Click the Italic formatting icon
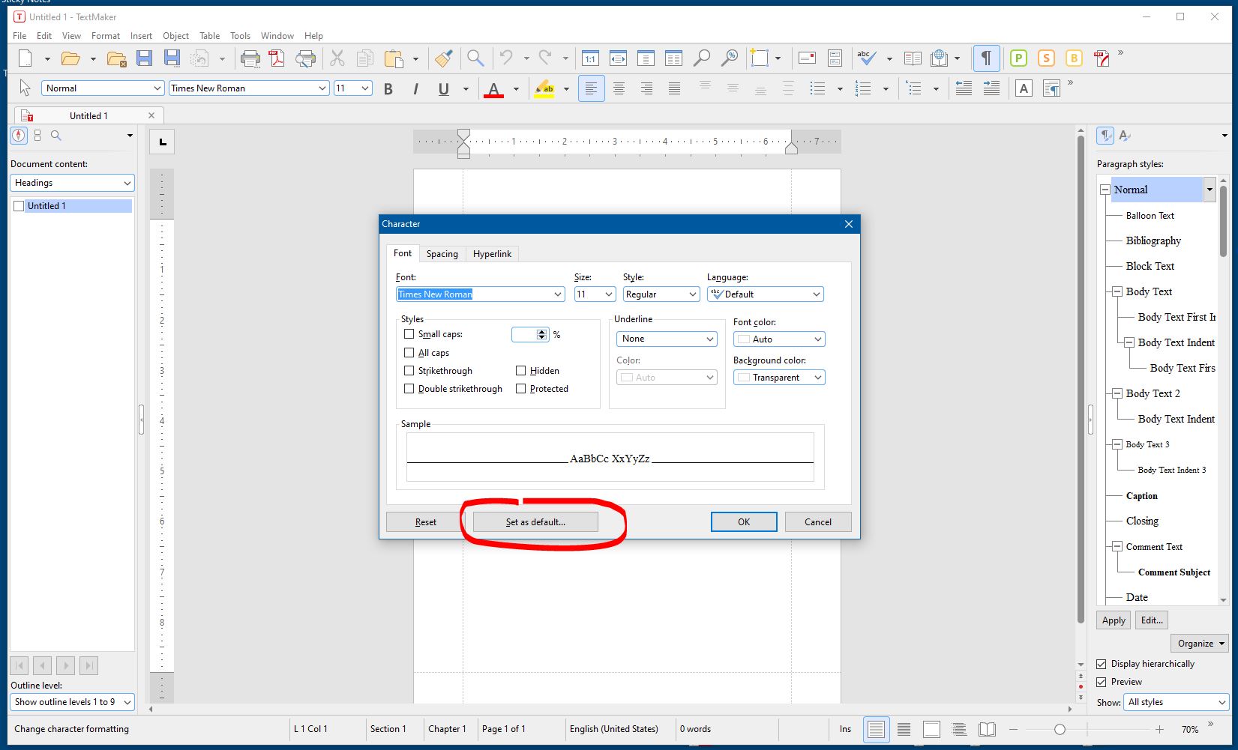The image size is (1238, 750). click(x=415, y=89)
